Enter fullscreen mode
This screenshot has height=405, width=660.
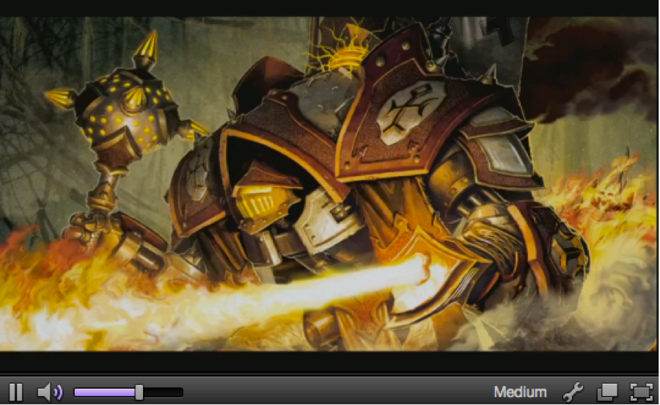pos(641,392)
